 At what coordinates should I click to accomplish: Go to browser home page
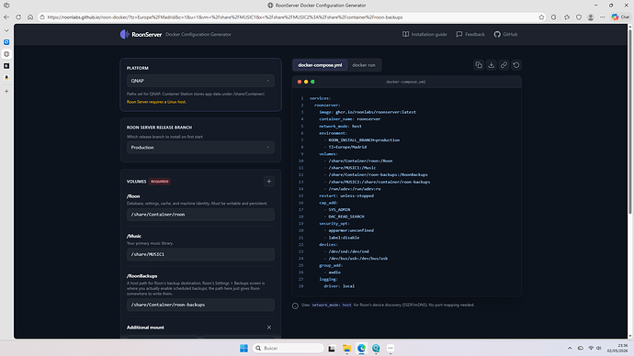30,17
